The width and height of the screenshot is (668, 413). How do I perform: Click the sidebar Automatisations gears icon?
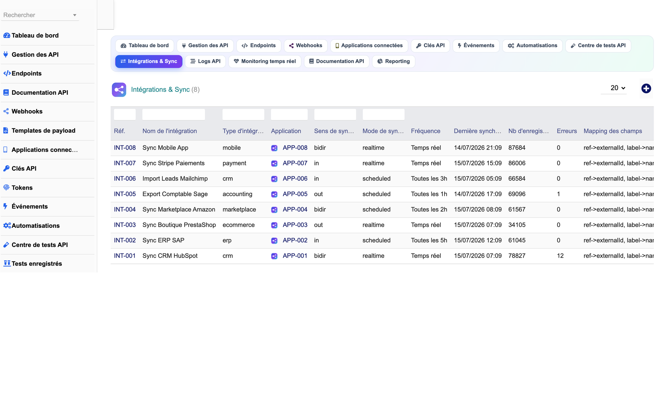click(7, 226)
